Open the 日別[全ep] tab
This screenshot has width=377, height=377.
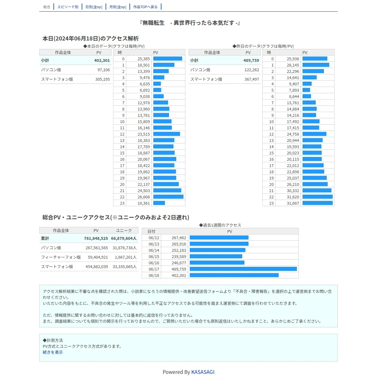(94, 7)
